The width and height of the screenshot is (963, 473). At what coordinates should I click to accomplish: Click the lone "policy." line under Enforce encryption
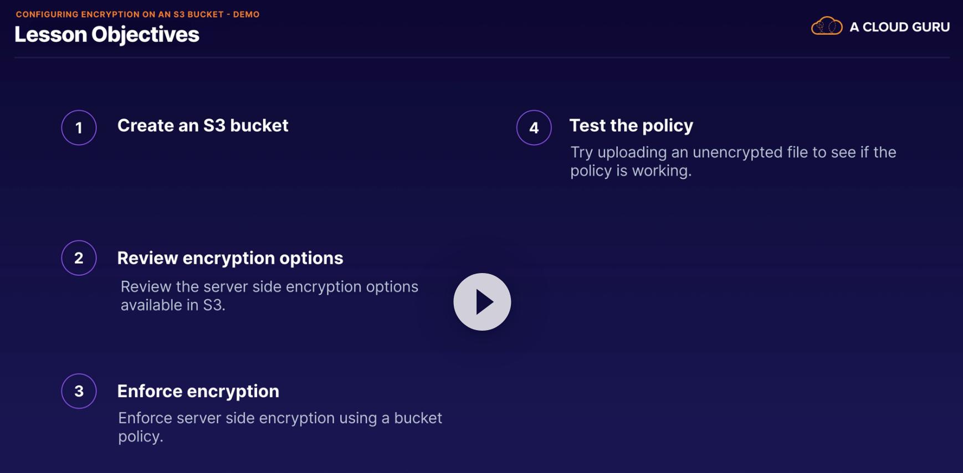click(x=141, y=436)
